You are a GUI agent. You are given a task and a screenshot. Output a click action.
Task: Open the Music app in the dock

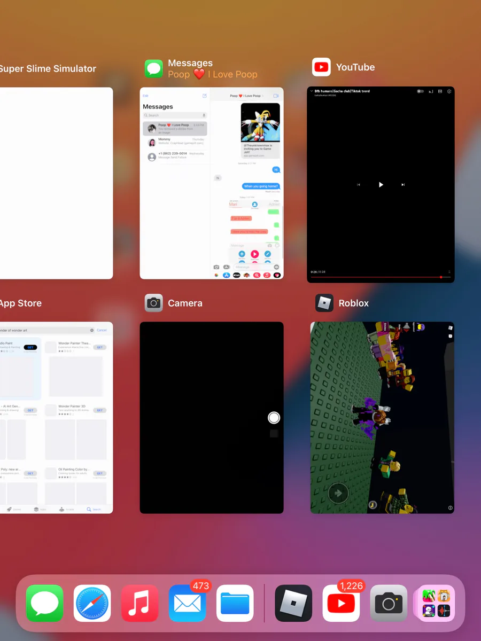click(x=140, y=603)
